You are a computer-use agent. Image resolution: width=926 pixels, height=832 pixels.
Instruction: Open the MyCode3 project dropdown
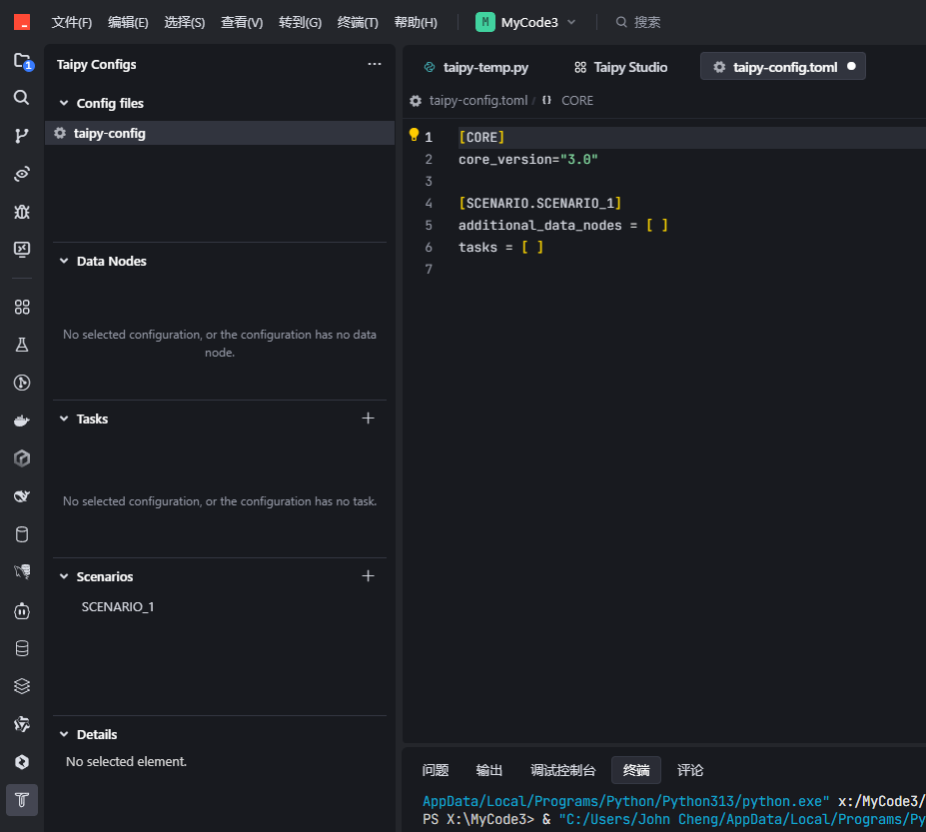point(526,22)
